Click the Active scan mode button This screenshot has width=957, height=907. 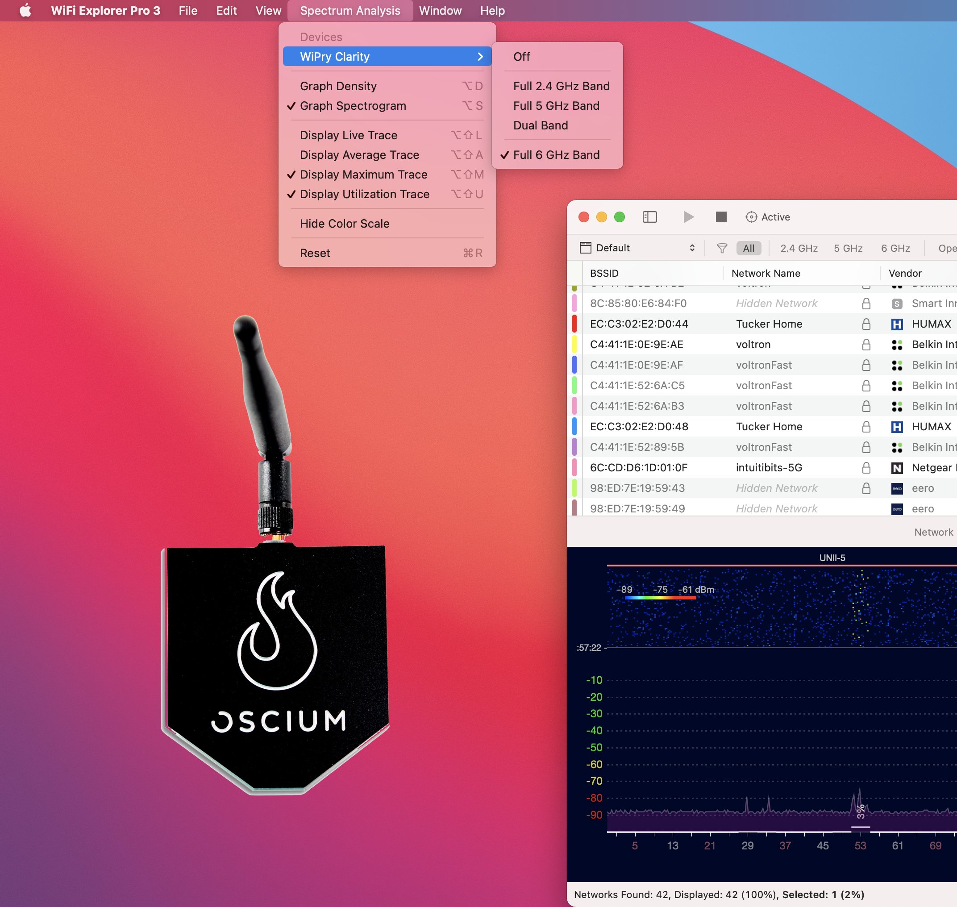[x=767, y=217]
